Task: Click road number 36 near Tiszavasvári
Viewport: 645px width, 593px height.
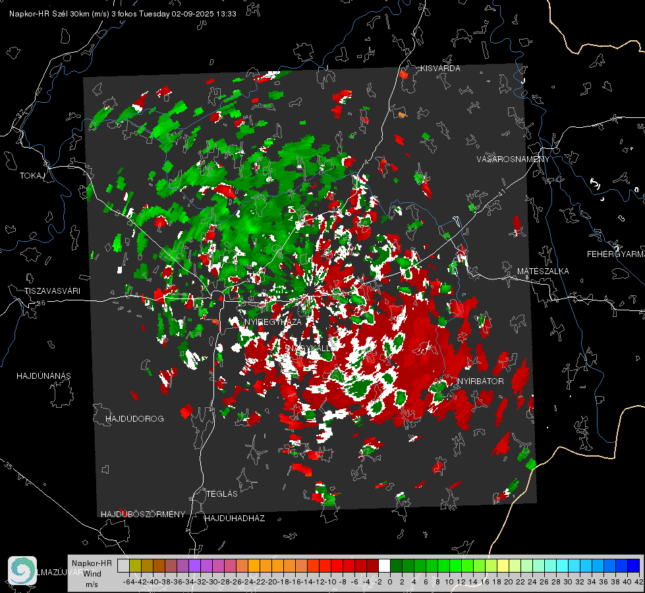Action: 41,303
